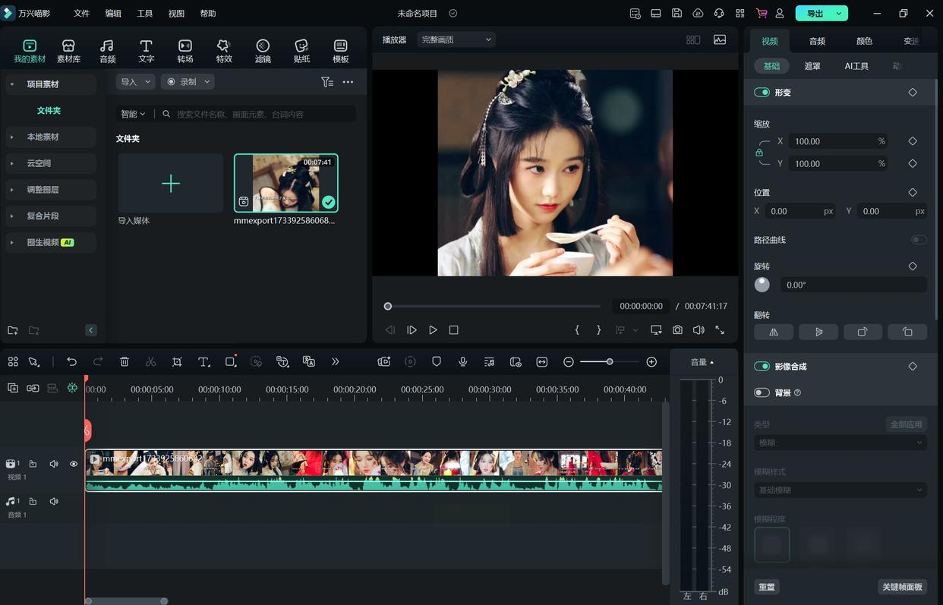The image size is (943, 605).
Task: Enable the 背景 background switch
Action: coord(762,392)
